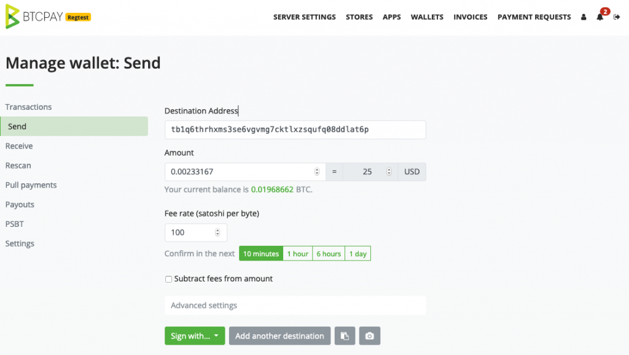Viewport: 629px width, 355px height.
Task: Click the logout icon
Action: coord(617,17)
